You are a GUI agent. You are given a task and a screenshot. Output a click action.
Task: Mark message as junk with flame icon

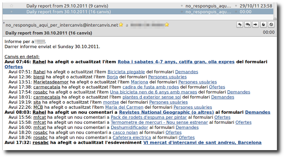pos(263,25)
